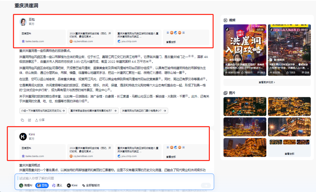Open cq.bendibao.com source card under 豆包
This screenshot has height=192, width=316.
[x=90, y=37]
